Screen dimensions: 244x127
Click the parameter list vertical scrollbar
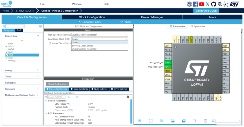click(131, 112)
